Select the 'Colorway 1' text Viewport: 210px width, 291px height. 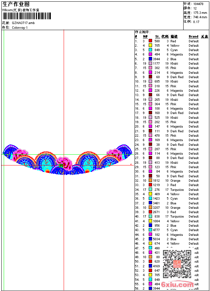pyautogui.click(x=20, y=28)
